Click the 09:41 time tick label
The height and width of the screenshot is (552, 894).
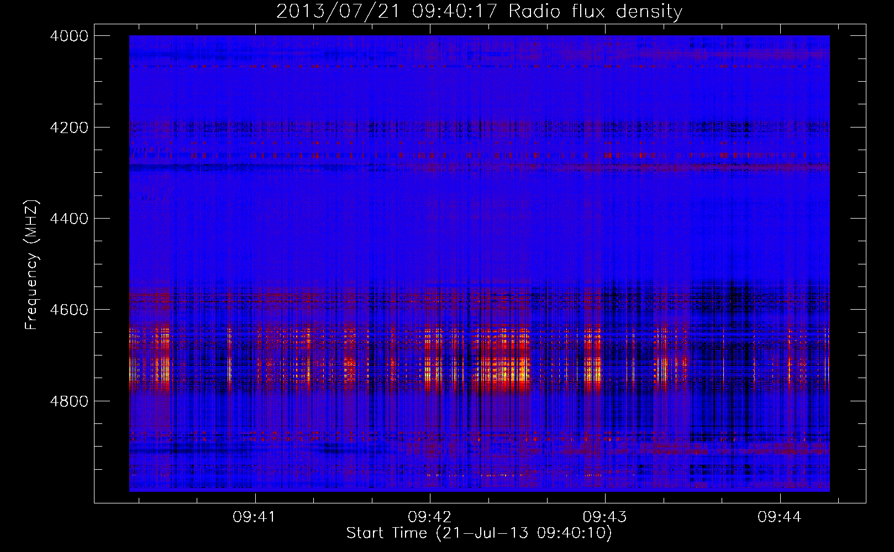point(254,517)
